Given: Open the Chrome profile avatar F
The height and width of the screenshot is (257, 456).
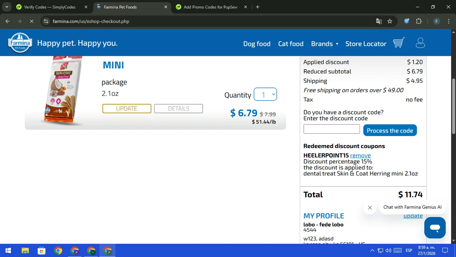Looking at the screenshot, I should 437,21.
